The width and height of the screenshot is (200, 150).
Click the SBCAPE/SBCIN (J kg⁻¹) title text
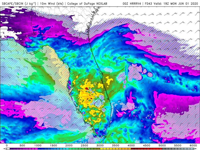point(19,3)
